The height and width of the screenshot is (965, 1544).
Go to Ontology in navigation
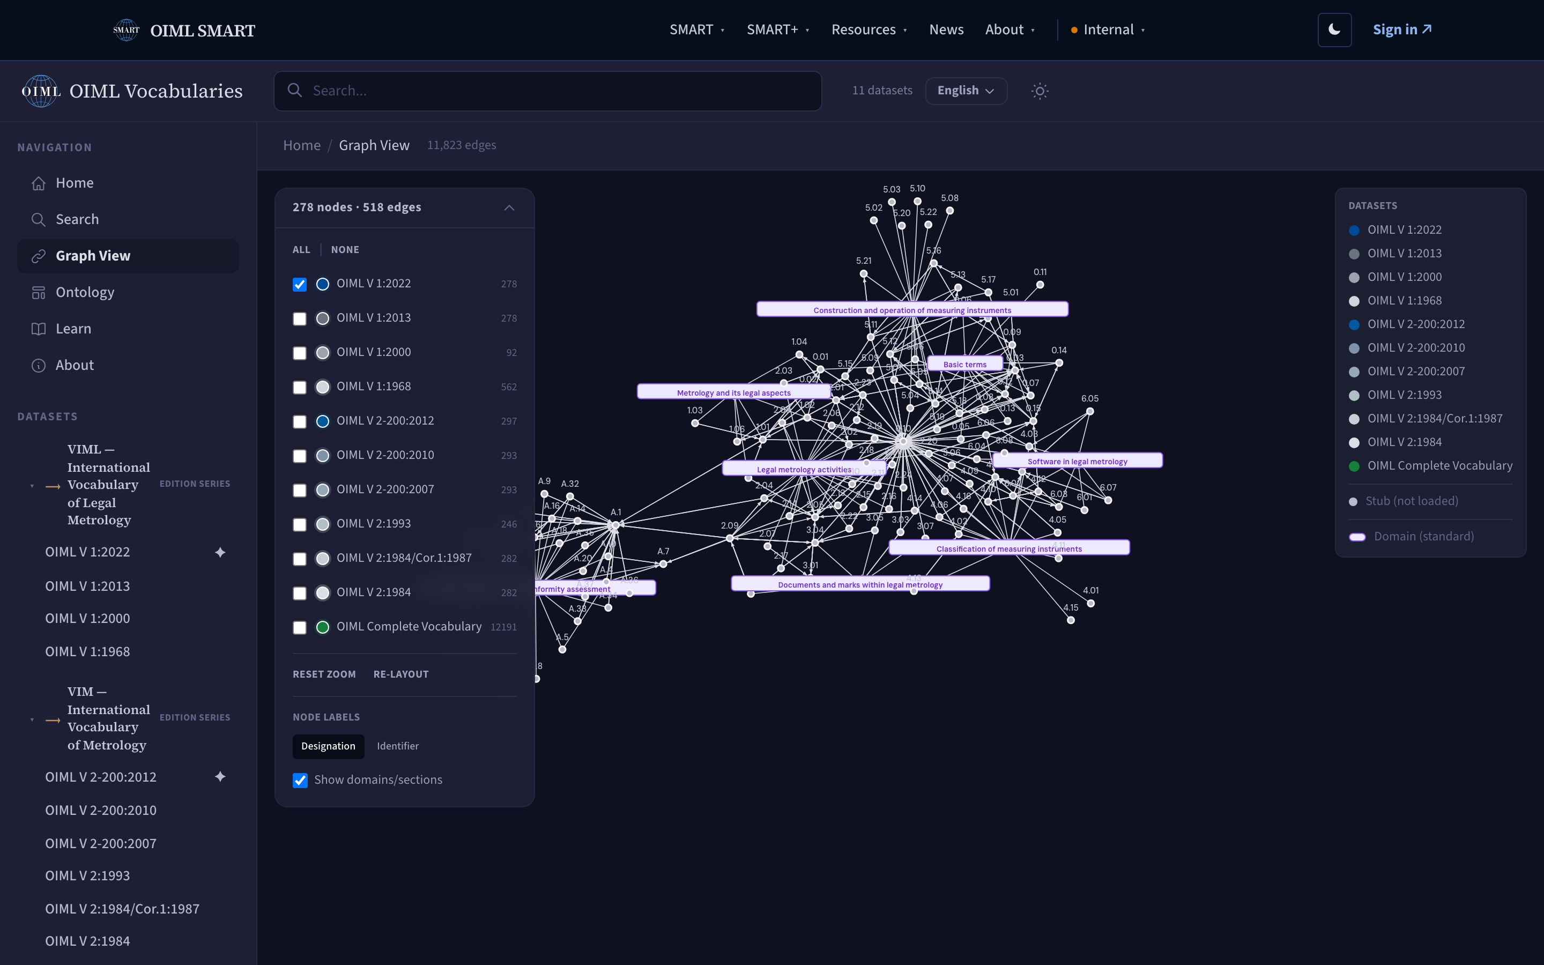128,292
